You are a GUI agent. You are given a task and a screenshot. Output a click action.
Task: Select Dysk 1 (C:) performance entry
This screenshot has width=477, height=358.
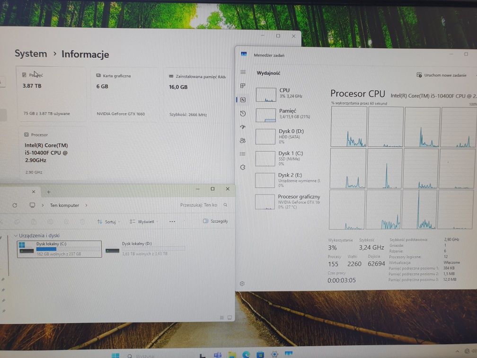(x=288, y=158)
